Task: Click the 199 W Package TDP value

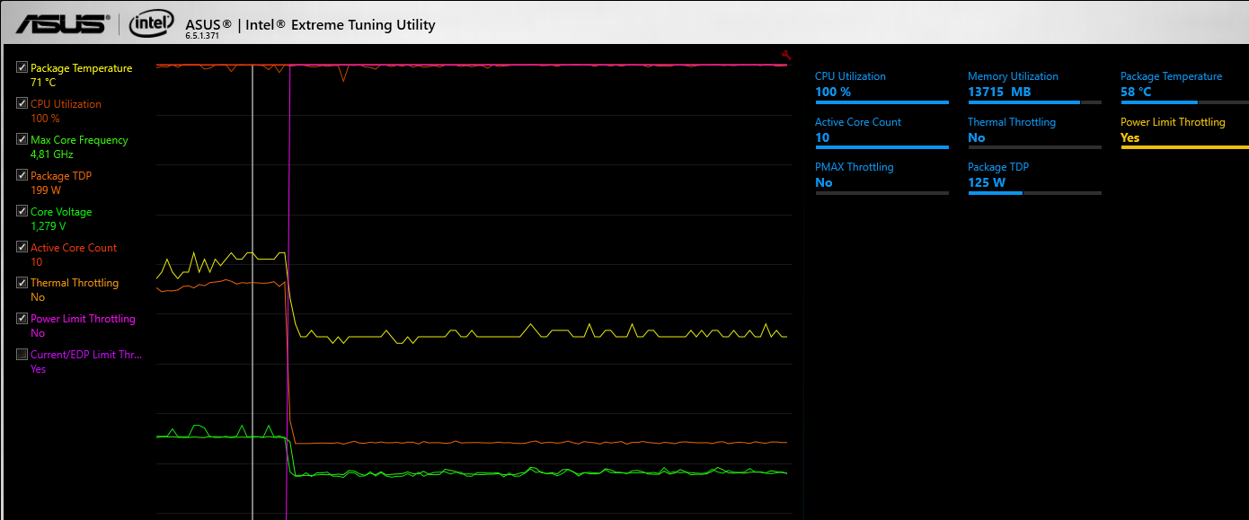Action: [x=46, y=190]
